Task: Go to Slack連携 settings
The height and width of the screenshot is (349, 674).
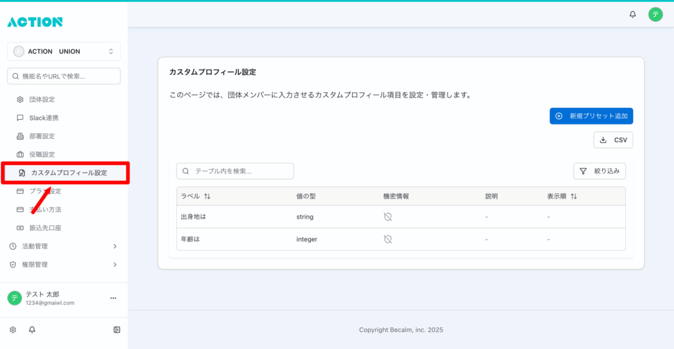Action: (43, 118)
